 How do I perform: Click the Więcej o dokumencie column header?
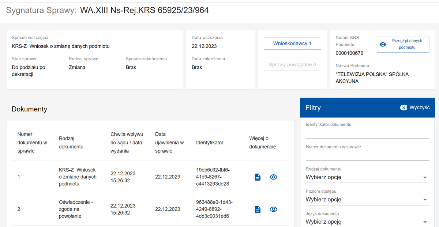(263, 143)
